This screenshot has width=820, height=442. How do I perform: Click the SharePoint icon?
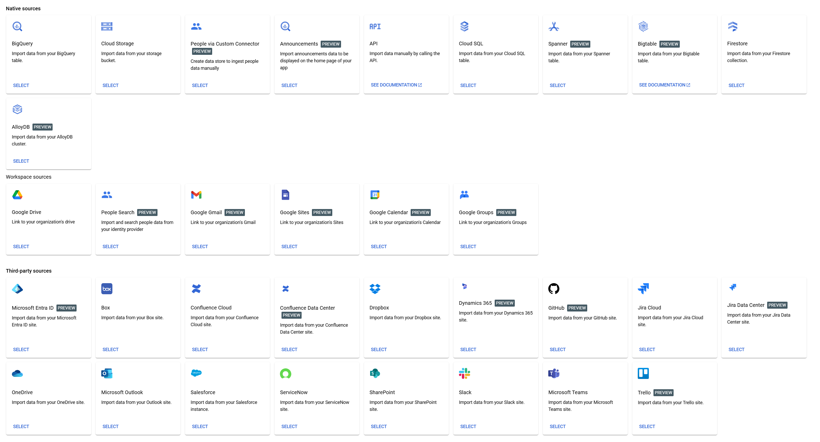375,373
